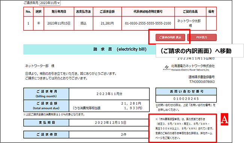
Task: Click the consumption tax amount 1,933円
Action: click(x=133, y=108)
